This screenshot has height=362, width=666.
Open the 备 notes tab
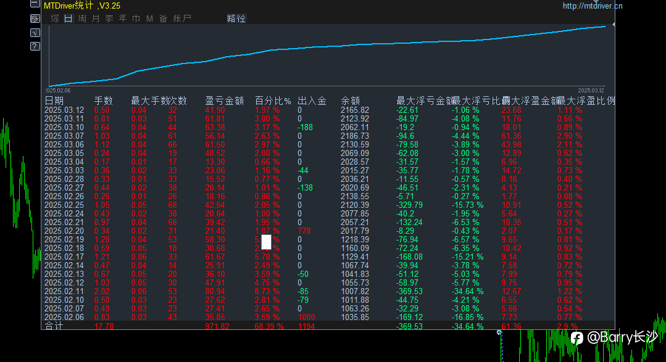(x=163, y=19)
